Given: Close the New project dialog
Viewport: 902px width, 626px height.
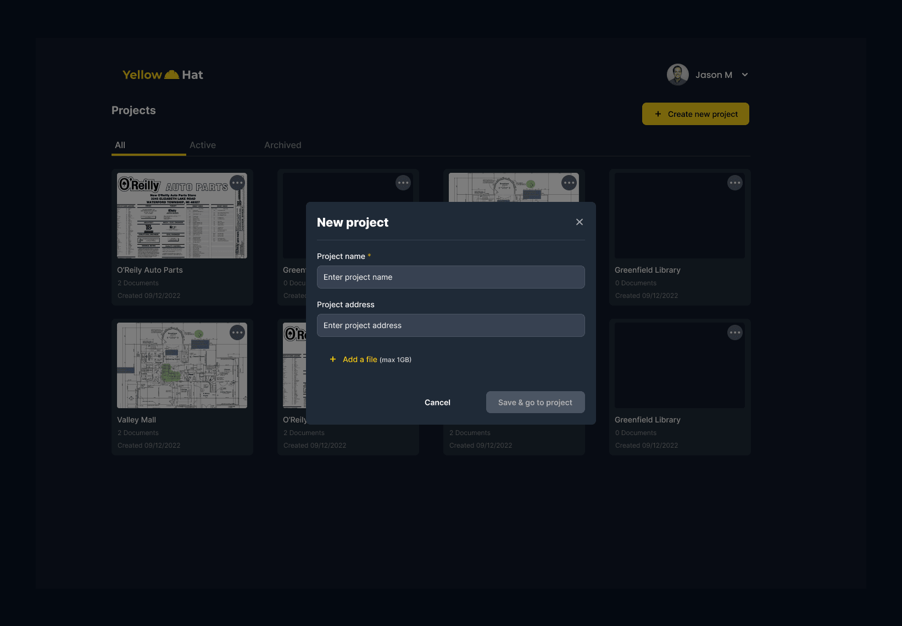Looking at the screenshot, I should click(x=579, y=222).
